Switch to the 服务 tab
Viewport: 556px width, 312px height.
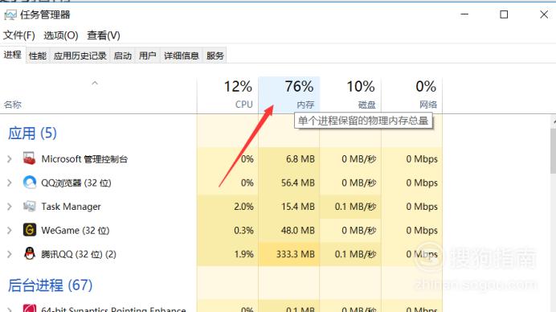(x=215, y=55)
